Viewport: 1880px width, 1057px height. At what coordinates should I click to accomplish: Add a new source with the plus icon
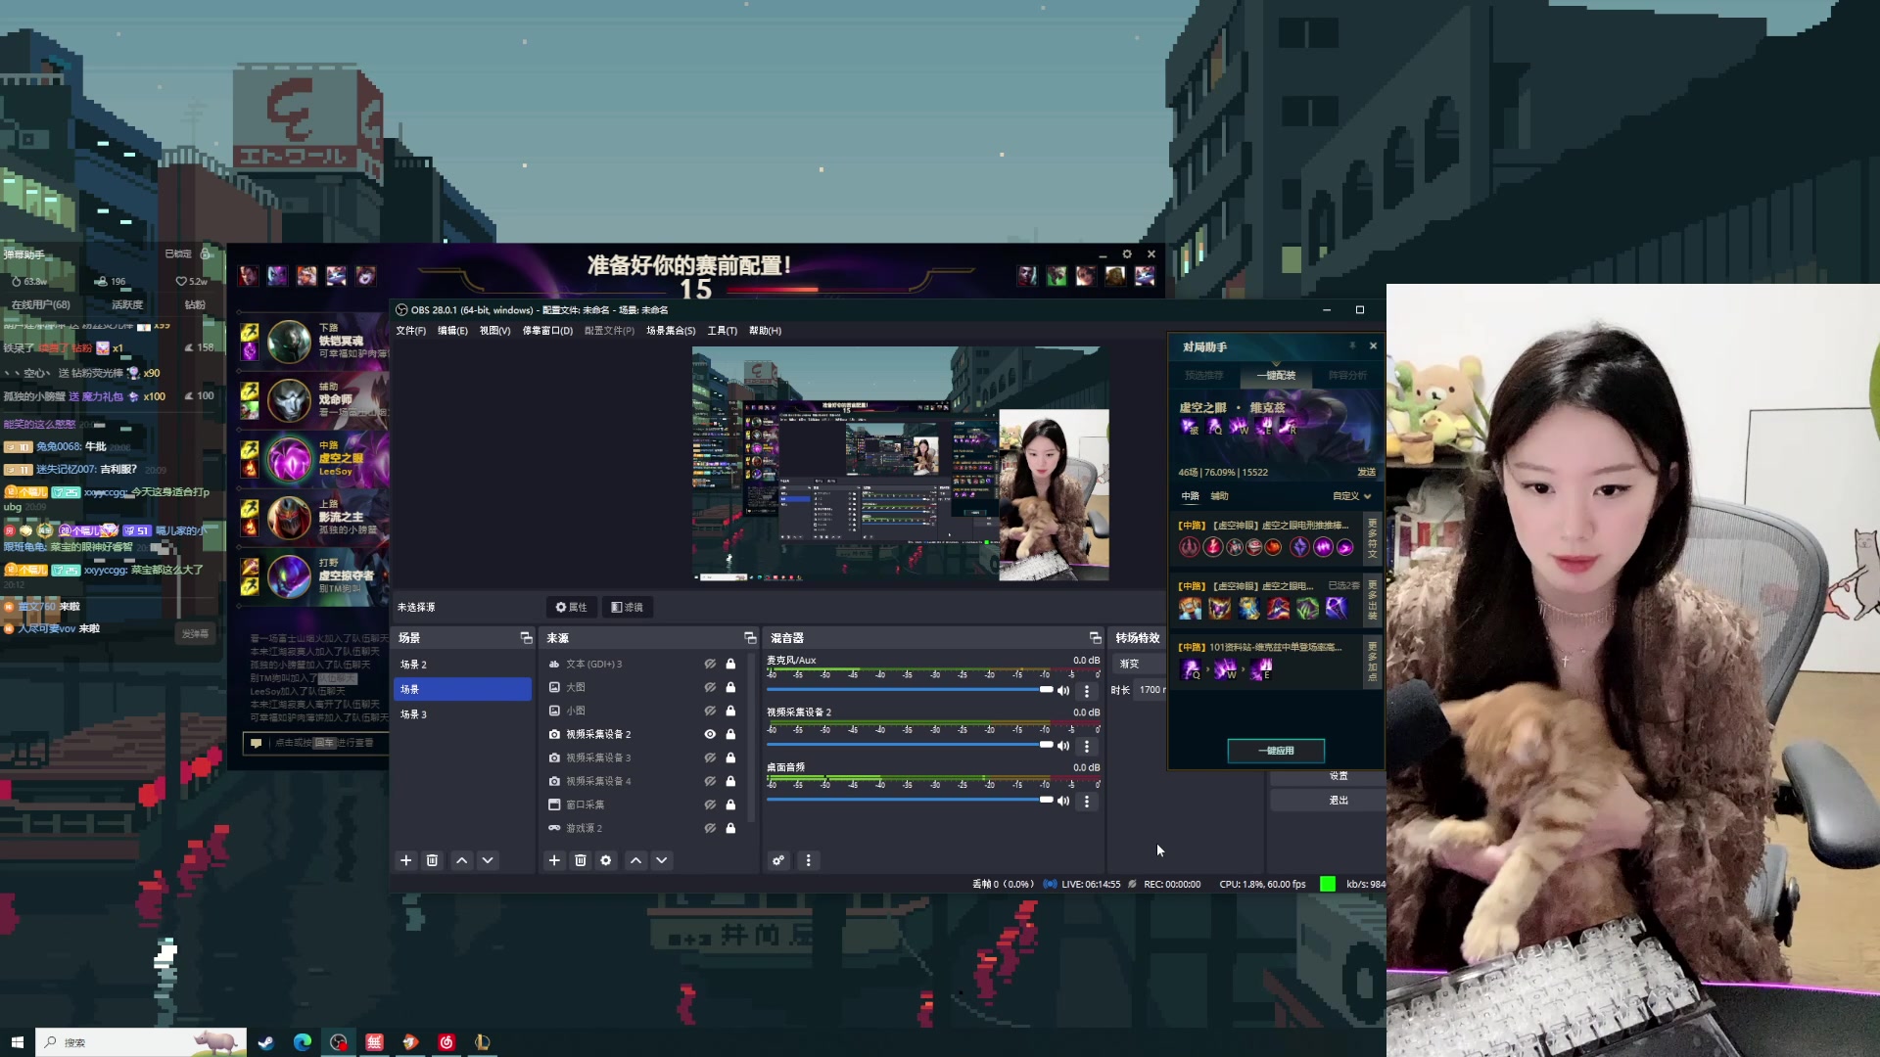554,860
